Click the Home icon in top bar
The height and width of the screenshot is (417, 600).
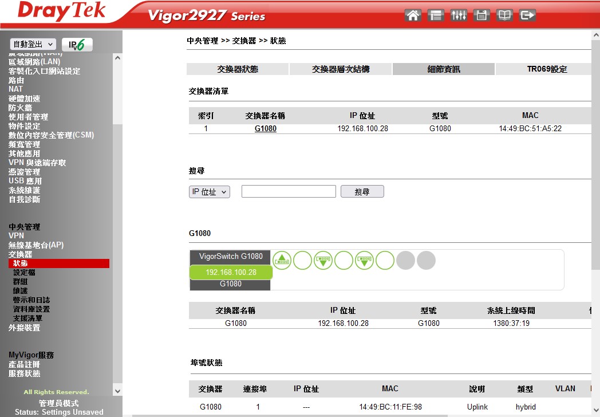pos(413,15)
